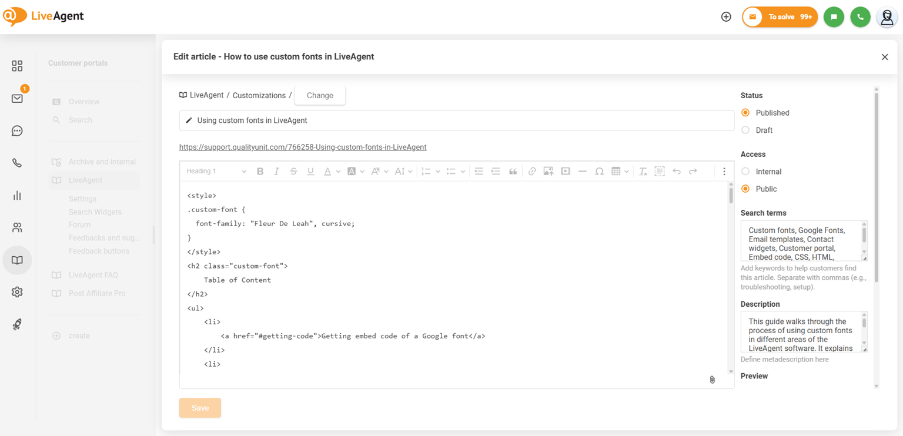
Task: Expand the numbered list options dropdown
Action: tap(437, 172)
